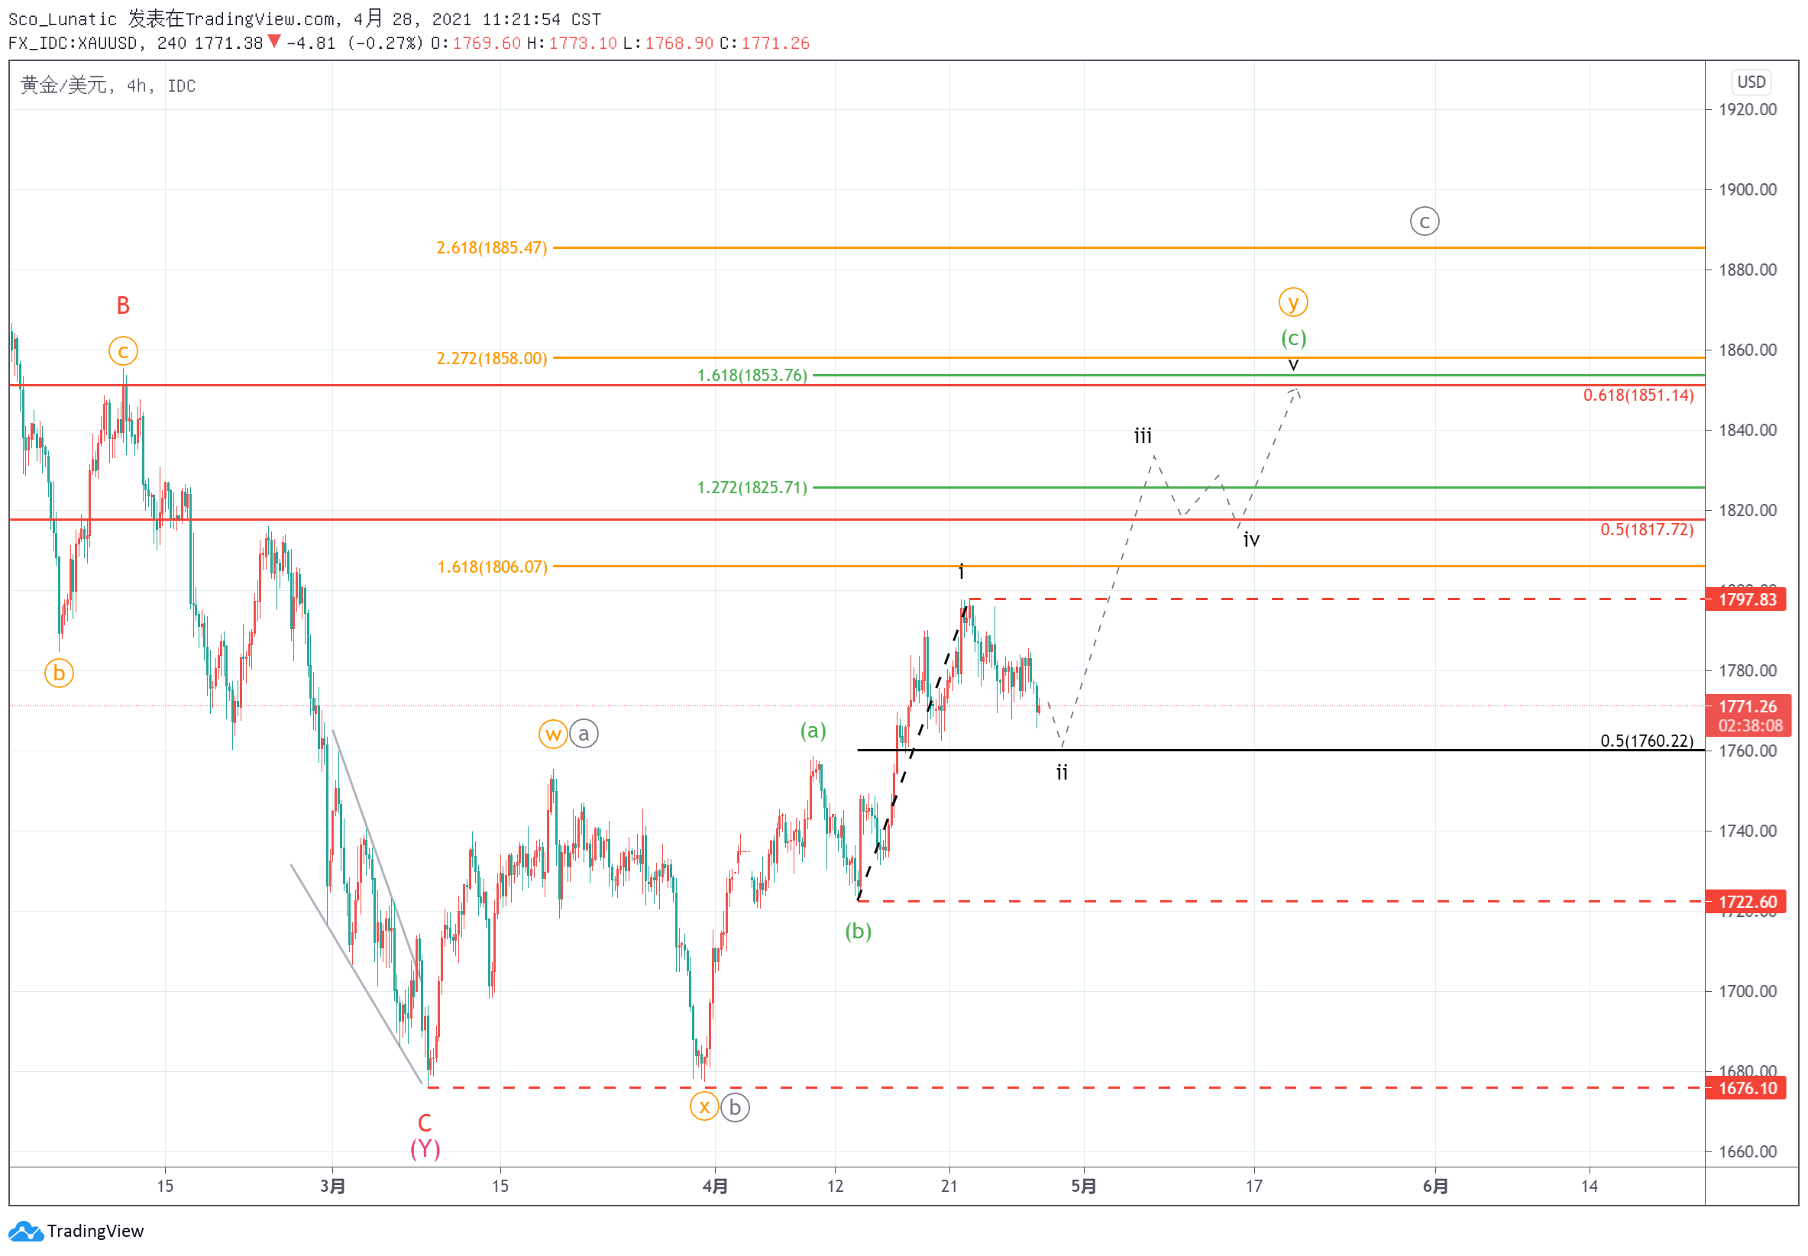Click the grey circled a label
This screenshot has height=1256, width=1808.
point(584,735)
